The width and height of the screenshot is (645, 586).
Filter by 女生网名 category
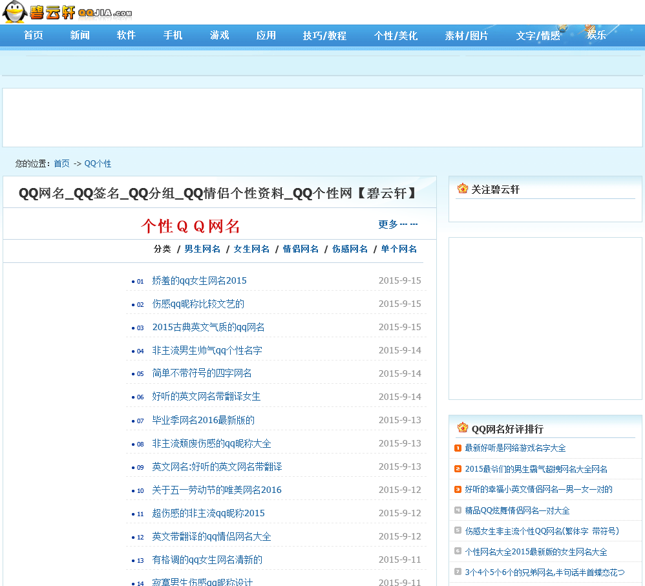(252, 249)
